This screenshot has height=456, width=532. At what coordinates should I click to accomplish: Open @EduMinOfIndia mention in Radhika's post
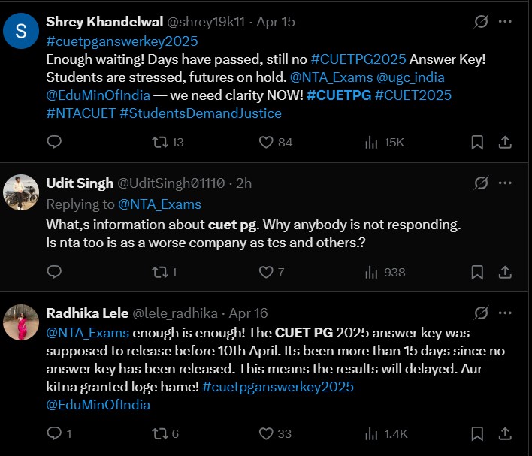click(98, 404)
